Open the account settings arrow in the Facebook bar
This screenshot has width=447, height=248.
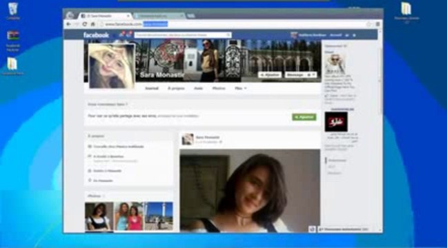point(355,35)
